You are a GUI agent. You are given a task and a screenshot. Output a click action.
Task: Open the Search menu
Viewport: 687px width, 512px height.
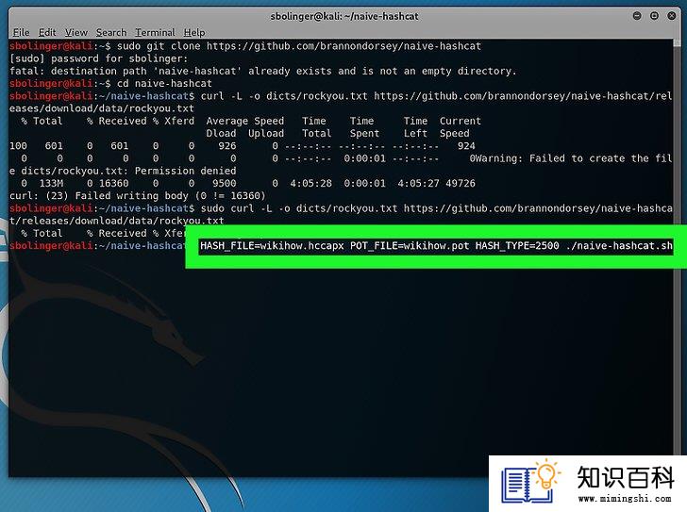tap(111, 32)
